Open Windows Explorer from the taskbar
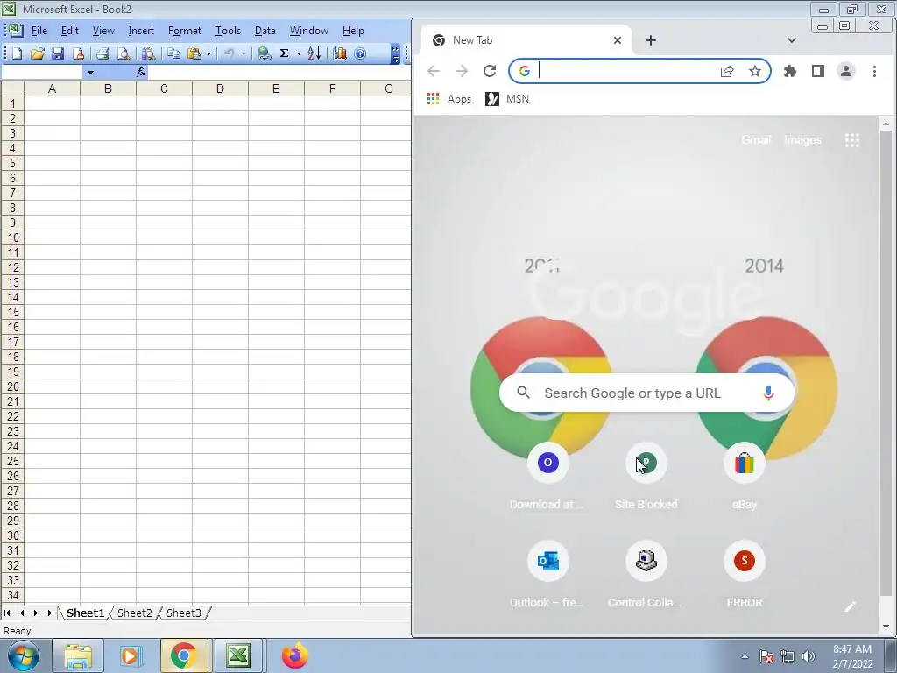897x673 pixels. [78, 655]
